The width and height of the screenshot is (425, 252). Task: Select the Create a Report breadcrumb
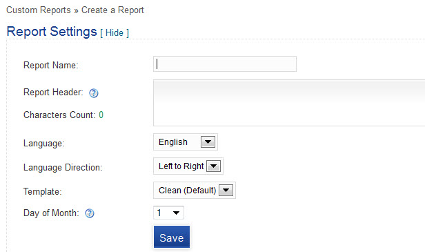[112, 10]
